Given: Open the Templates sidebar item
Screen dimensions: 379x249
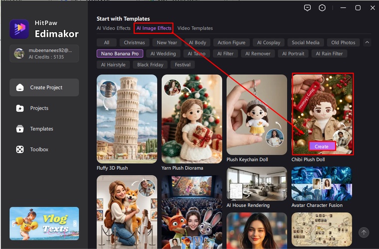Looking at the screenshot, I should 44,128.
